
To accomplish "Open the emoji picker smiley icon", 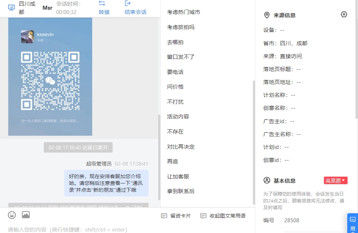I will coord(12,215).
